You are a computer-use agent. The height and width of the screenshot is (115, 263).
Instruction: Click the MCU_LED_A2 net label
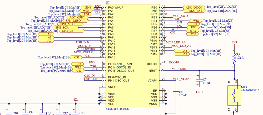coord(175,42)
